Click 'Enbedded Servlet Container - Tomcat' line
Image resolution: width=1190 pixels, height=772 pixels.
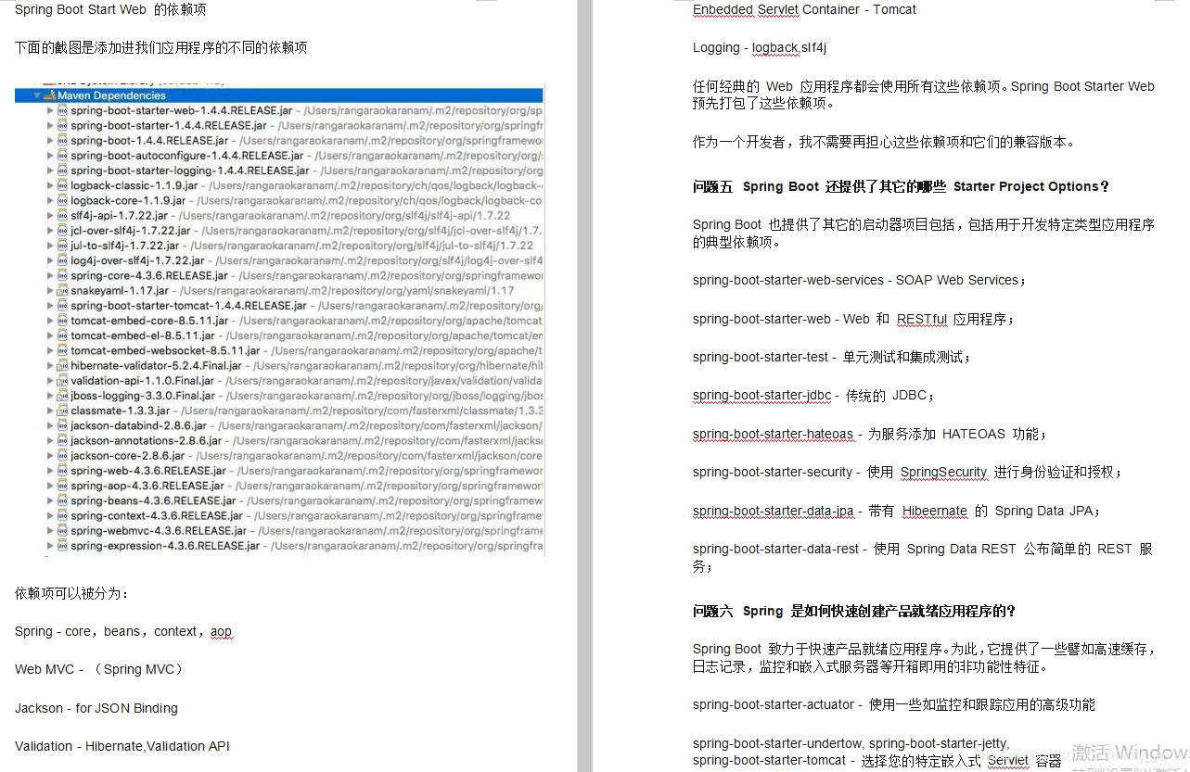(804, 9)
